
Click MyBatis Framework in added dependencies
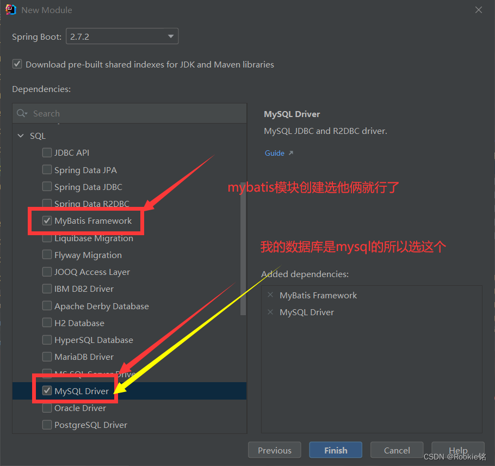pos(318,296)
